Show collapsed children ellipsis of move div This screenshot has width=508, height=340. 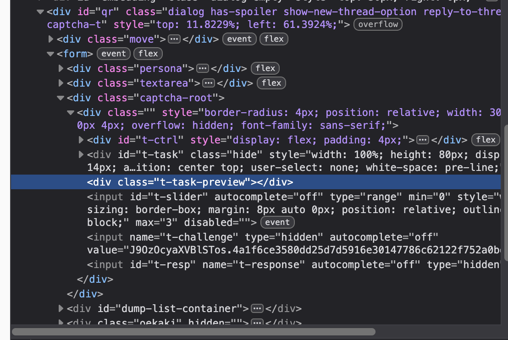pos(174,39)
